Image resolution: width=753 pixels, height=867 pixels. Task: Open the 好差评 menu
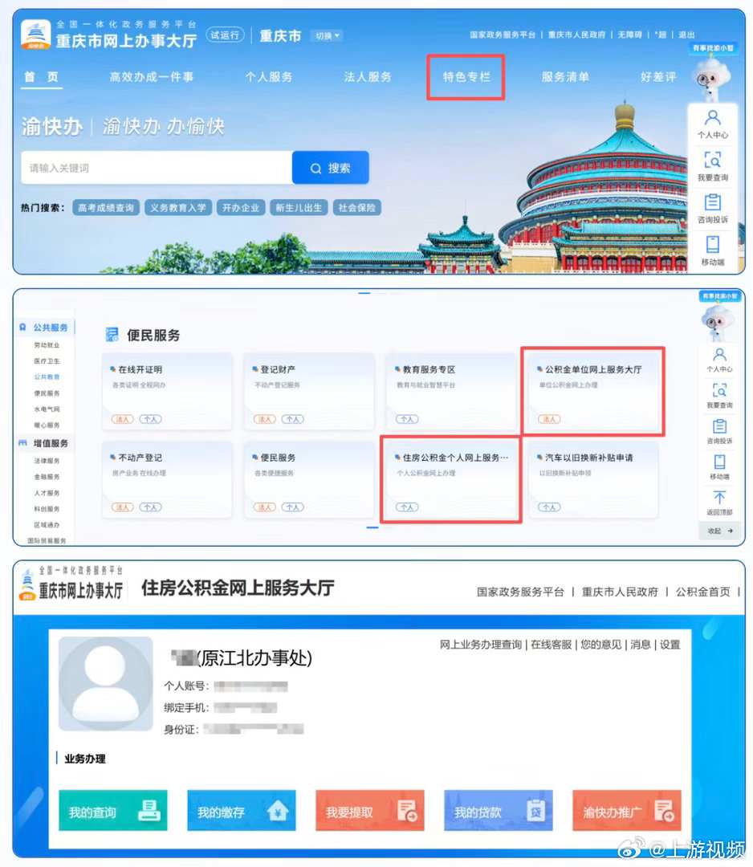click(658, 77)
